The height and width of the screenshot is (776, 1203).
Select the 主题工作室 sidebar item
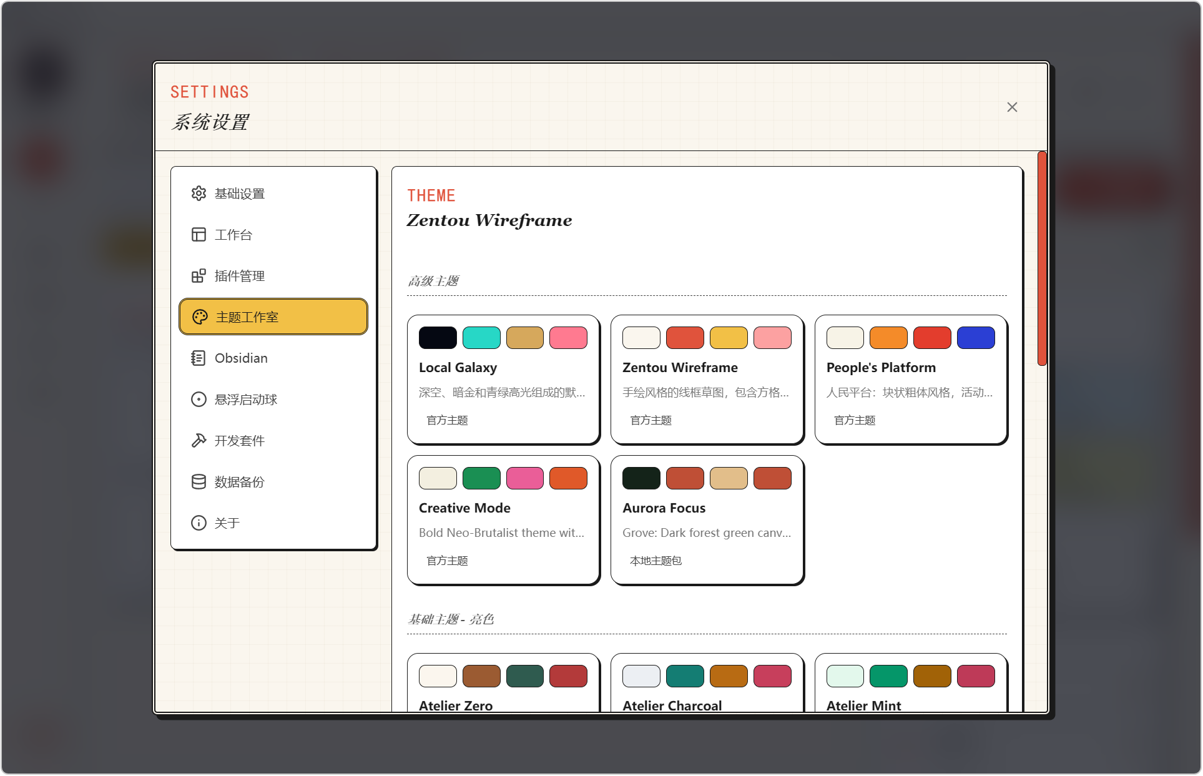click(x=273, y=317)
